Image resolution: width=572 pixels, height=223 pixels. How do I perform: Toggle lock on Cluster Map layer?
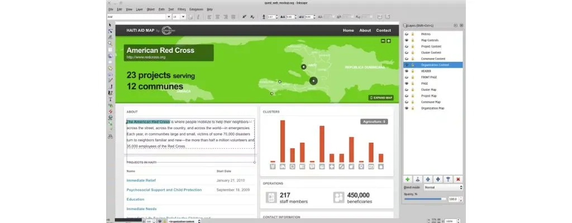[x=413, y=90]
